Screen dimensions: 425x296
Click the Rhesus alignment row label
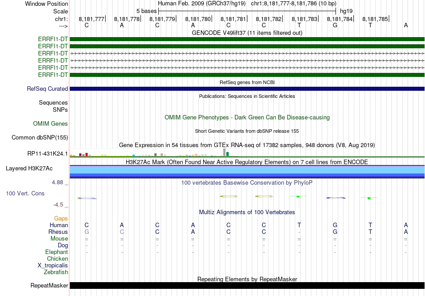[x=58, y=232]
